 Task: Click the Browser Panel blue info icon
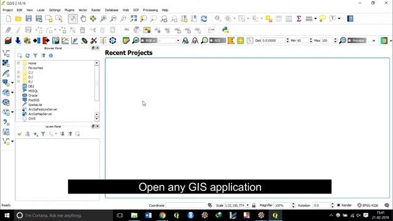[x=51, y=56]
